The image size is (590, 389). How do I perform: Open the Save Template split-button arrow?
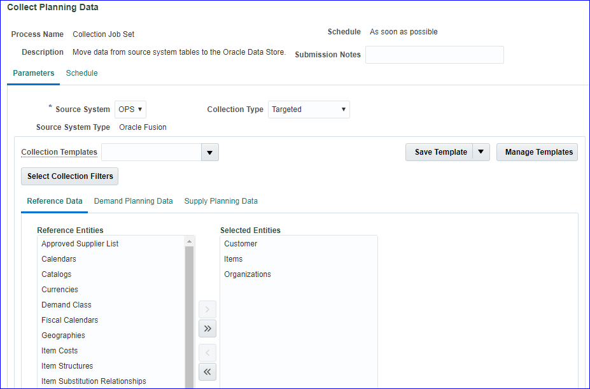pos(481,152)
